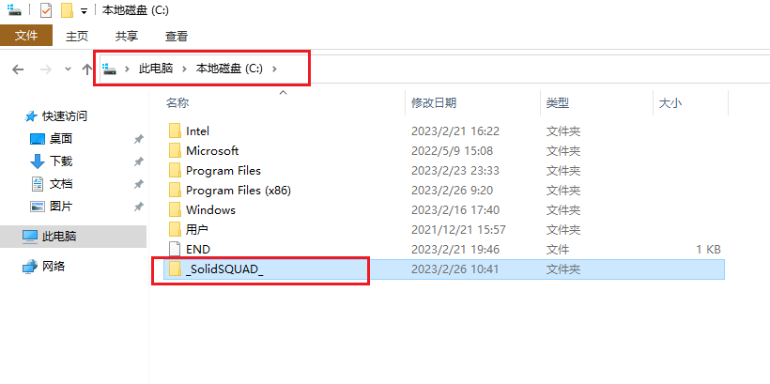Image resolution: width=770 pixels, height=384 pixels.
Task: Sort by the 修改日期 column header
Action: coord(434,102)
